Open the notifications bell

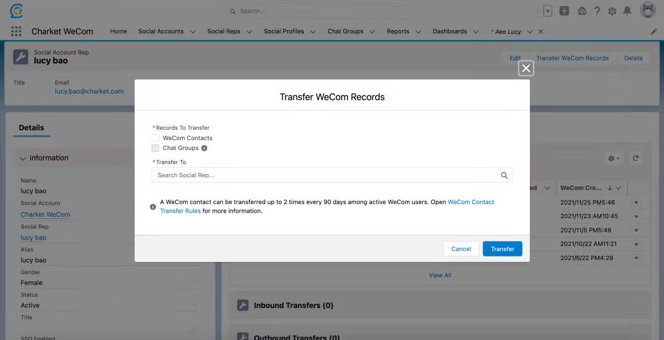pyautogui.click(x=627, y=11)
